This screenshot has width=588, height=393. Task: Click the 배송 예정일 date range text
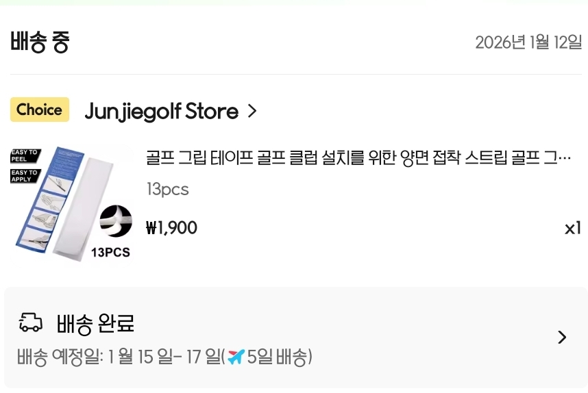(x=120, y=357)
